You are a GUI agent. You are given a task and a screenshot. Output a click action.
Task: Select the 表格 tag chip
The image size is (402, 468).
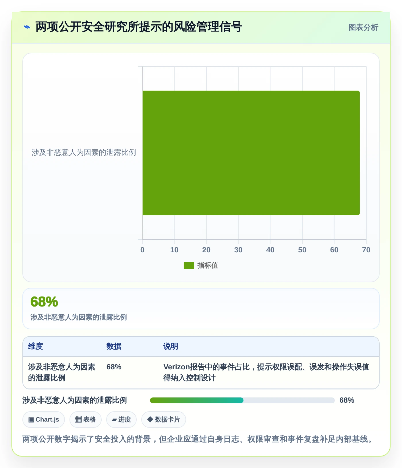coord(86,420)
